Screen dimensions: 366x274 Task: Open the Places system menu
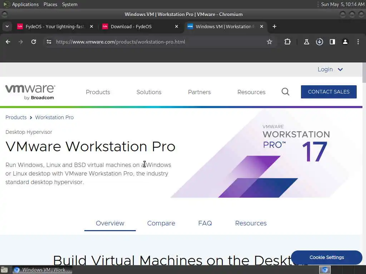pos(50,4)
